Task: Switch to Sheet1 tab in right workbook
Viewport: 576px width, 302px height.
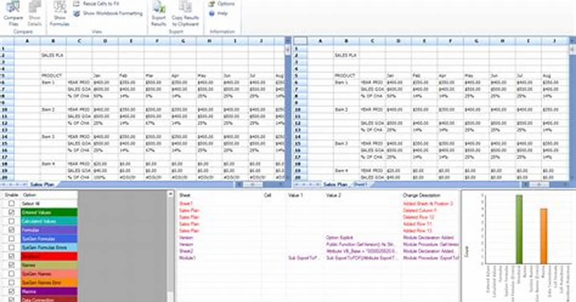Action: coord(360,184)
